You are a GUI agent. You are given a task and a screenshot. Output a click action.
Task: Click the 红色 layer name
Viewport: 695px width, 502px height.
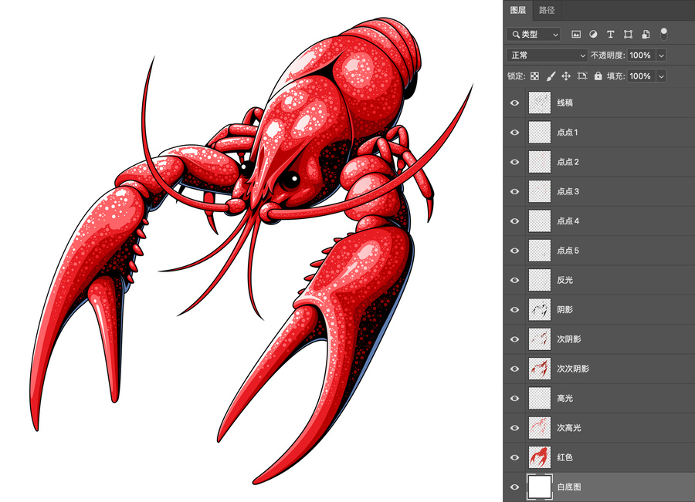[x=565, y=457]
